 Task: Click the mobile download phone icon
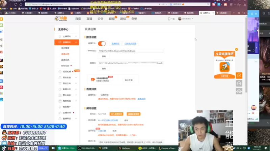click(x=169, y=19)
